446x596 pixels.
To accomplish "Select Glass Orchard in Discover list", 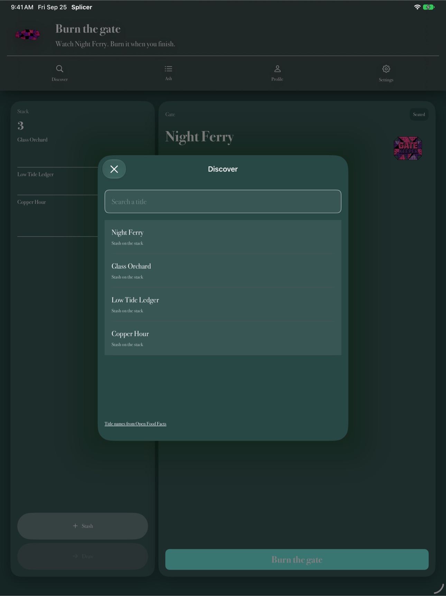I will (223, 271).
